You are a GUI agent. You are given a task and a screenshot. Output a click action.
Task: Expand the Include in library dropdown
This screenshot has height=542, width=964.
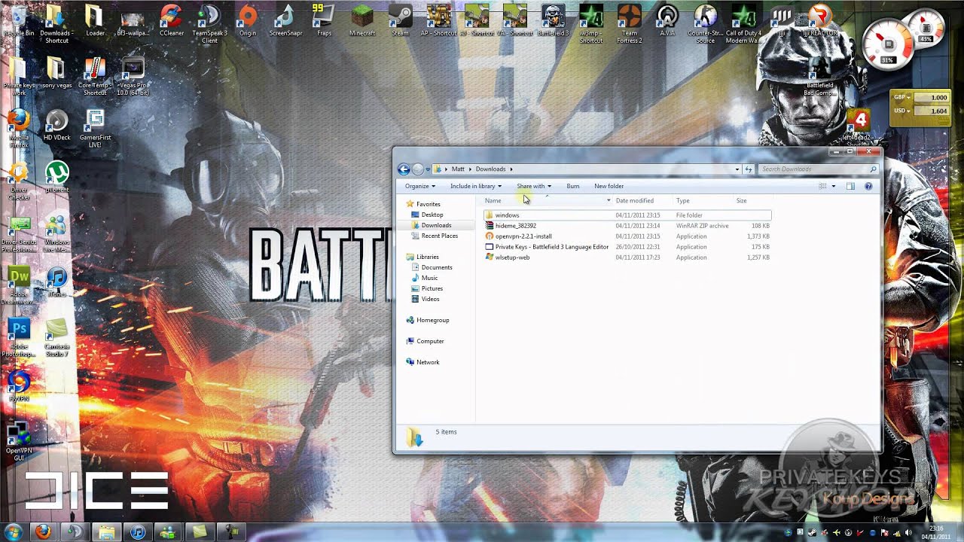click(476, 186)
